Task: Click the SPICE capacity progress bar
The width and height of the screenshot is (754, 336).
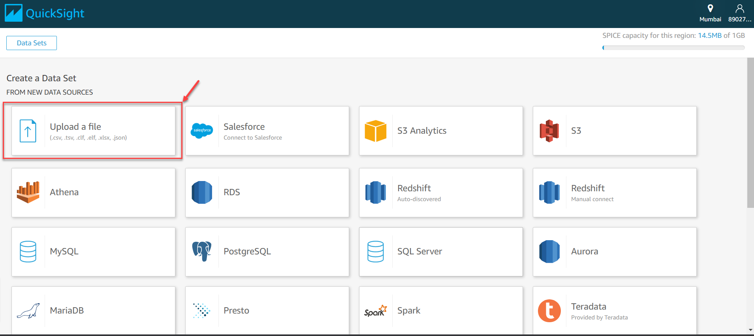Action: click(673, 48)
